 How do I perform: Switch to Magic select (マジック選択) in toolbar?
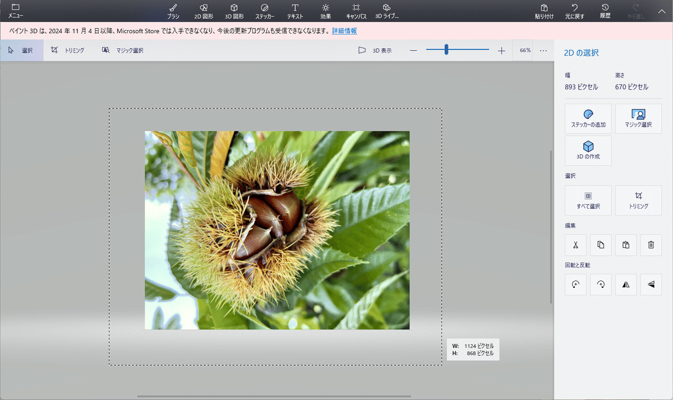(x=123, y=50)
